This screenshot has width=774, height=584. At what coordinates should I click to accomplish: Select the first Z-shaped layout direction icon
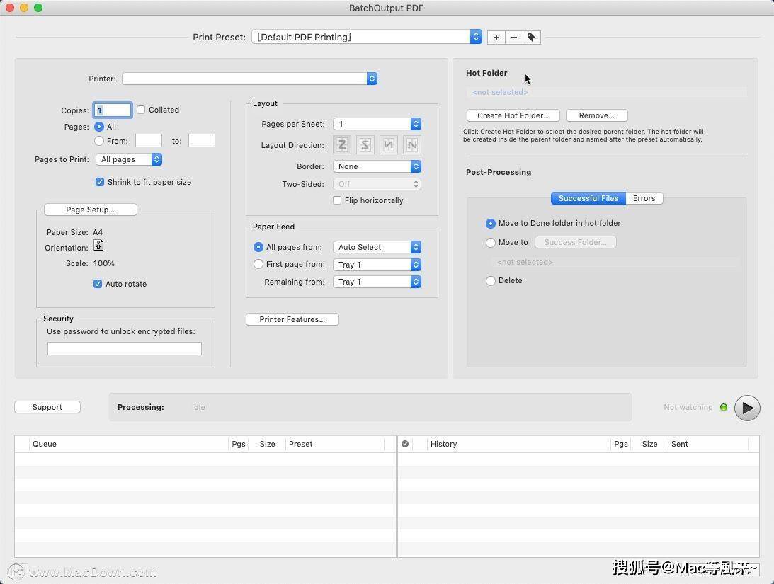tap(342, 145)
